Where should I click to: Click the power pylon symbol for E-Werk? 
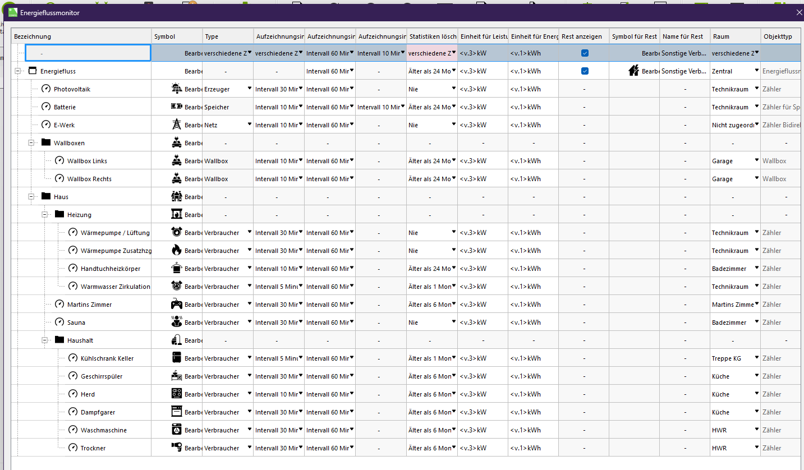(176, 125)
